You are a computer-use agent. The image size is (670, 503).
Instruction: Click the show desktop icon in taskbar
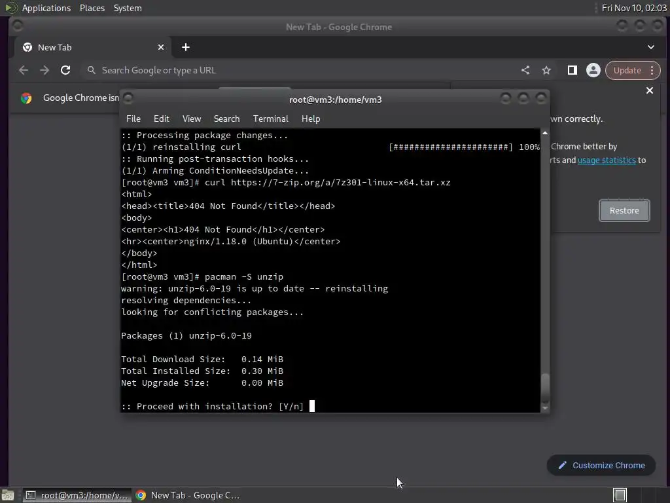point(8,495)
